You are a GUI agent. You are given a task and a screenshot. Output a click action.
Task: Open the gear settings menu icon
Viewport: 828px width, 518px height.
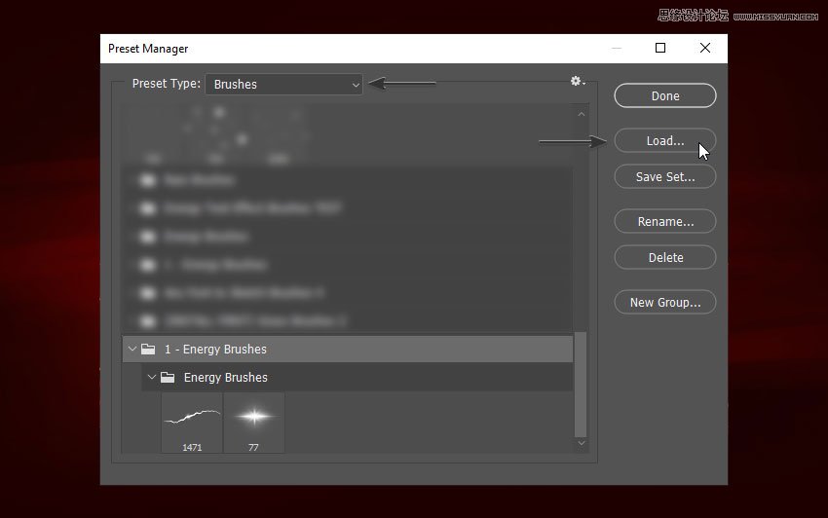coord(577,82)
